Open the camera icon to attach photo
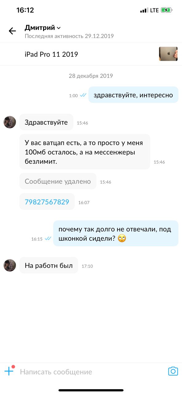Viewport: 182px width, 395px height. click(173, 371)
